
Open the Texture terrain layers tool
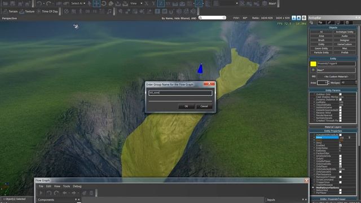point(27,11)
